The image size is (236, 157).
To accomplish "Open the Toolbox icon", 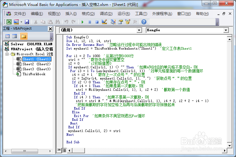I will 135,22.
